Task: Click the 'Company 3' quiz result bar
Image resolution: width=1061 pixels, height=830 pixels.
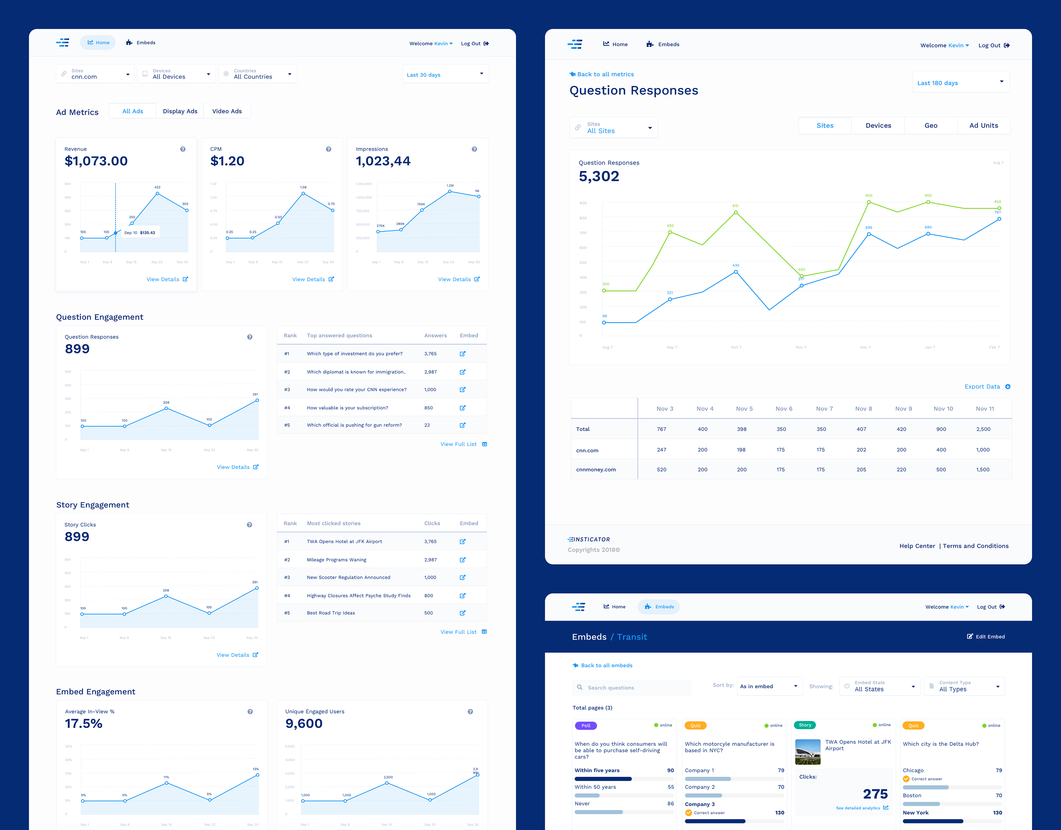Action: pos(734,821)
